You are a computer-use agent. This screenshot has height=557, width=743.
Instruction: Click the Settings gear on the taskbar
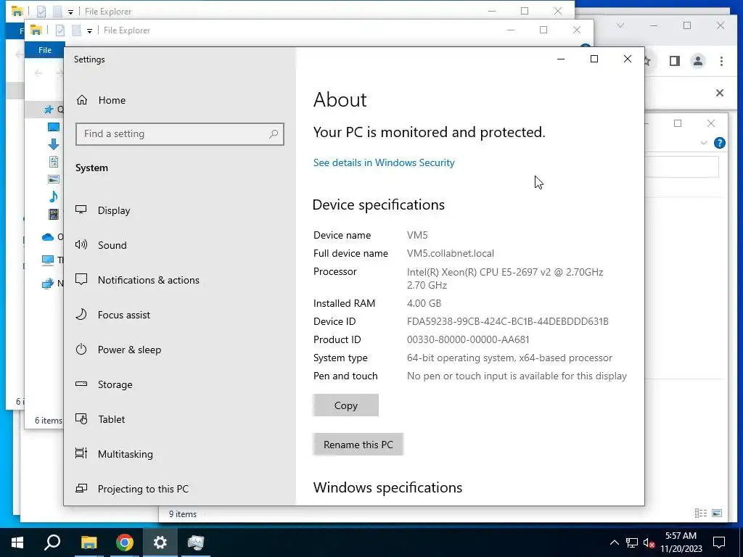pos(160,542)
